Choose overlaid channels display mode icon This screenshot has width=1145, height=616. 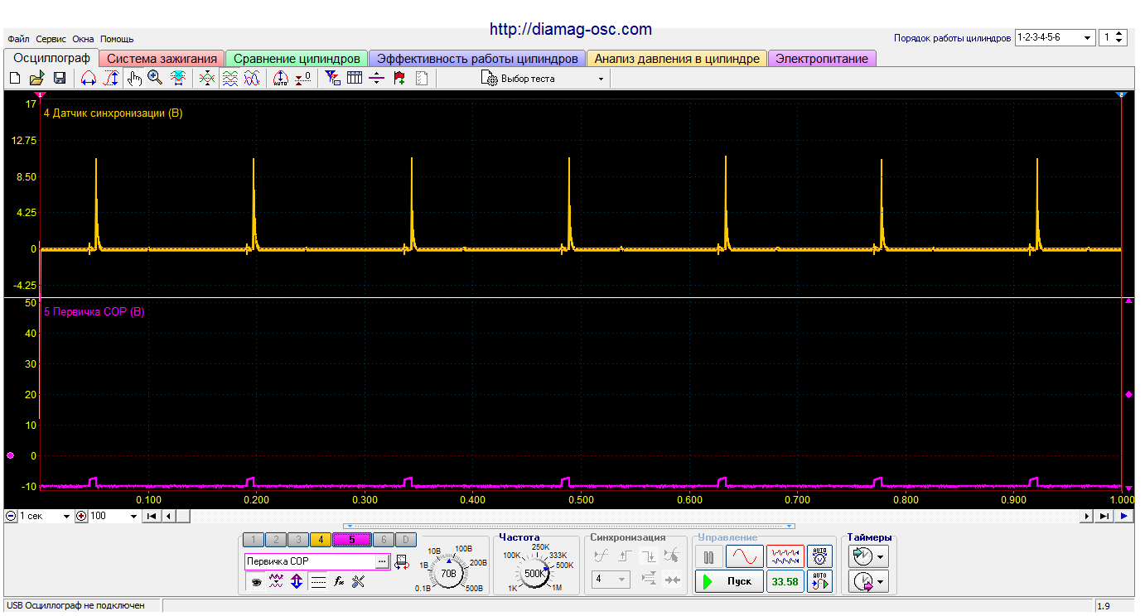(208, 79)
